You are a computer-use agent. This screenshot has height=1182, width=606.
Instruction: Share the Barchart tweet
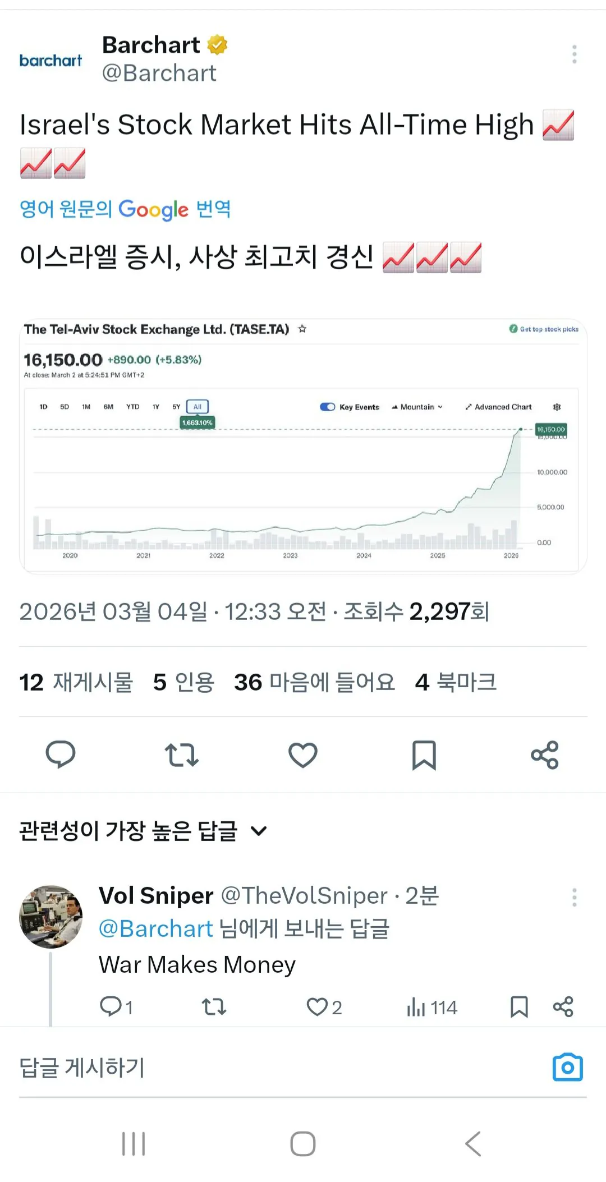point(545,755)
